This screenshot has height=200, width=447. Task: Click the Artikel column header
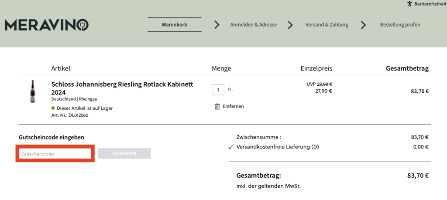click(61, 68)
